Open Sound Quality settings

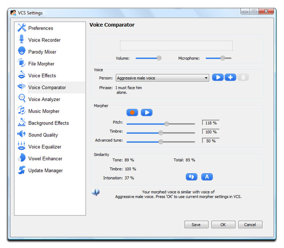tap(43, 135)
